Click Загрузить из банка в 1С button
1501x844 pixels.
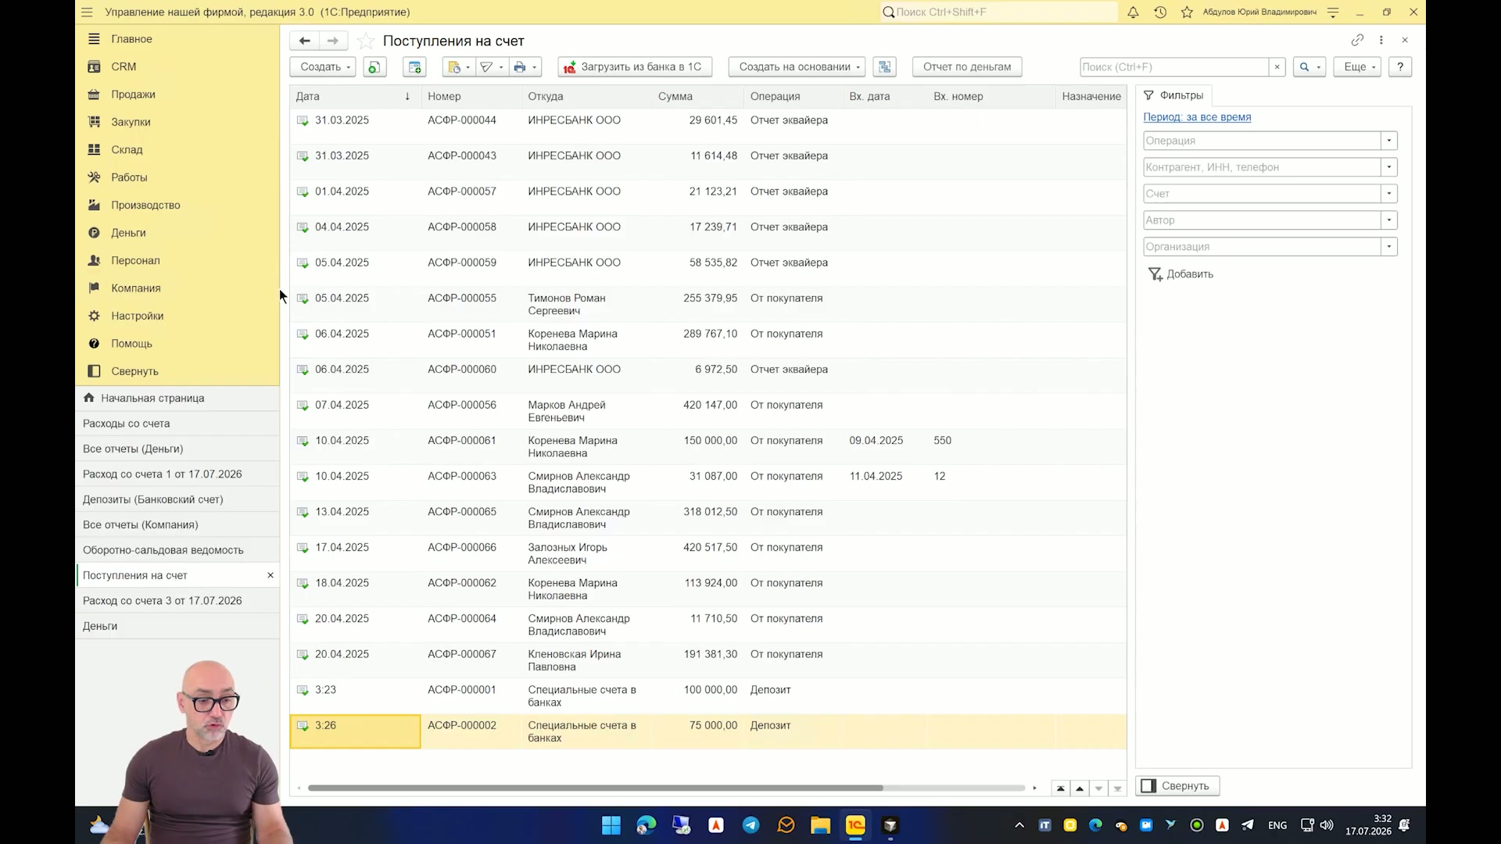(635, 67)
